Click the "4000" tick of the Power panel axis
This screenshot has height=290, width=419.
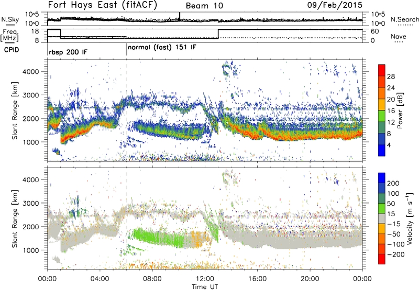coord(31,72)
